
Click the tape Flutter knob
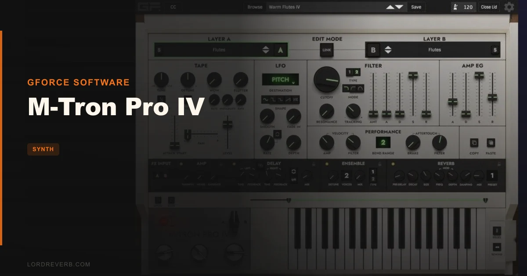pyautogui.click(x=241, y=80)
